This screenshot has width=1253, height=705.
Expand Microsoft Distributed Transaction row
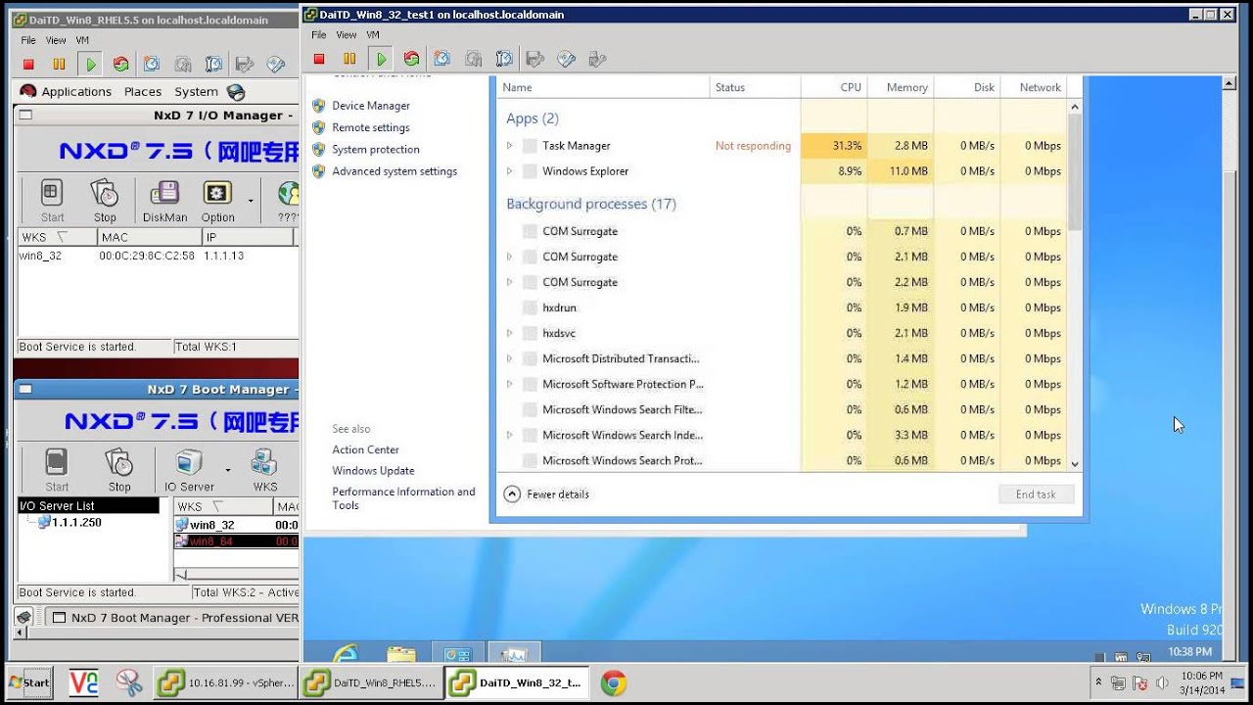tap(509, 359)
